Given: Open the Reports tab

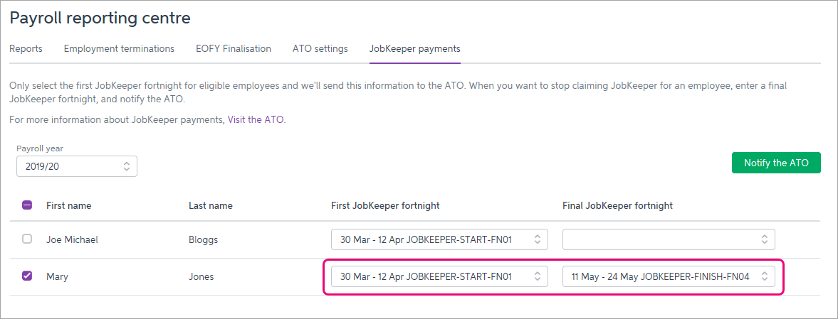Looking at the screenshot, I should [x=26, y=49].
